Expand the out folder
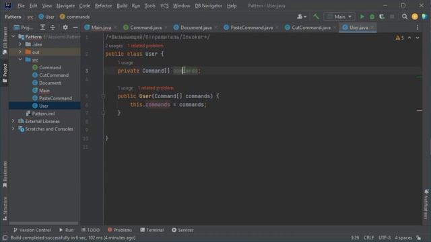 point(20,52)
